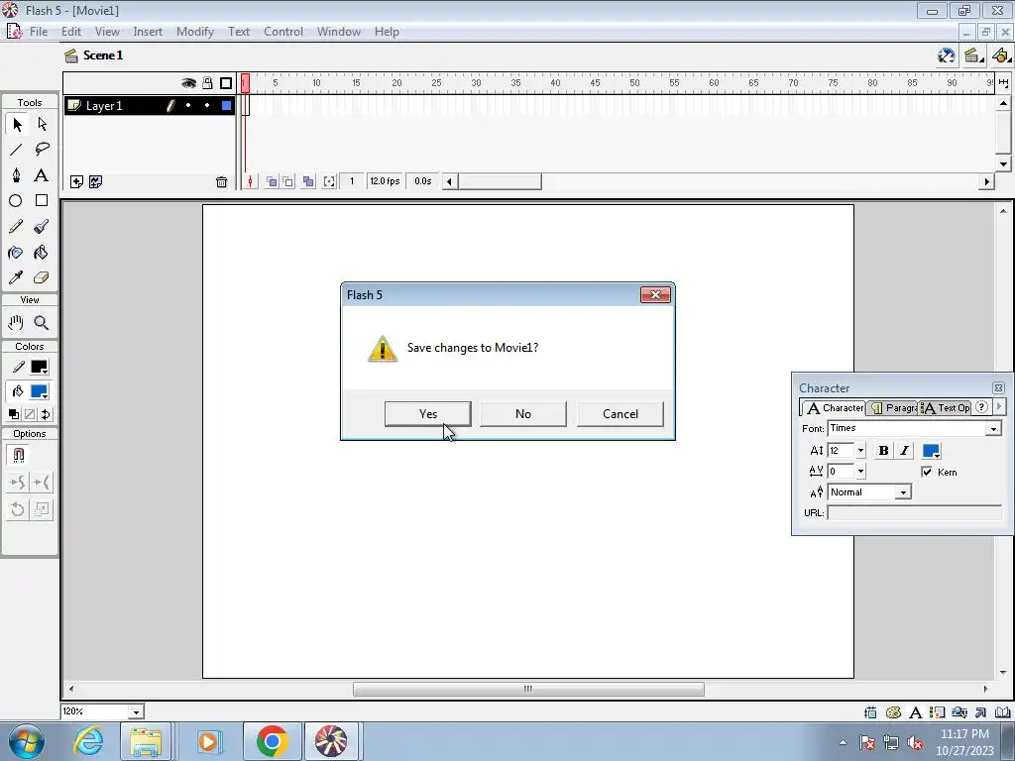Open the Actions panel arrow launcher

coord(981,712)
